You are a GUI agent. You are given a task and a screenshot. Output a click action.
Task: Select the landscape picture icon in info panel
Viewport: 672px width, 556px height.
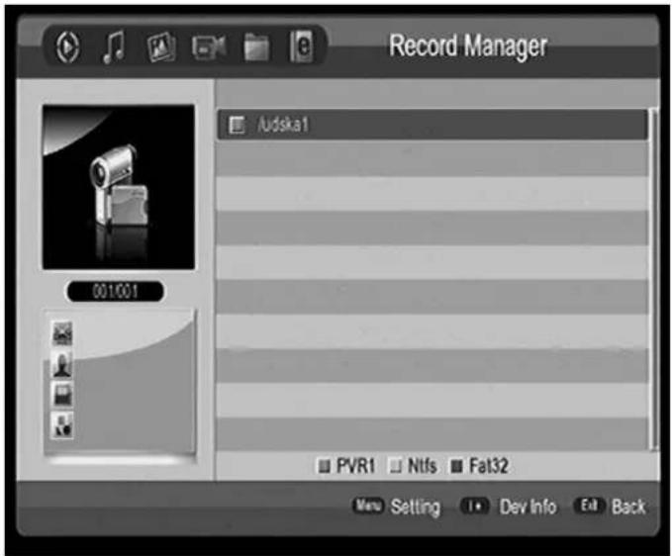pyautogui.click(x=62, y=333)
